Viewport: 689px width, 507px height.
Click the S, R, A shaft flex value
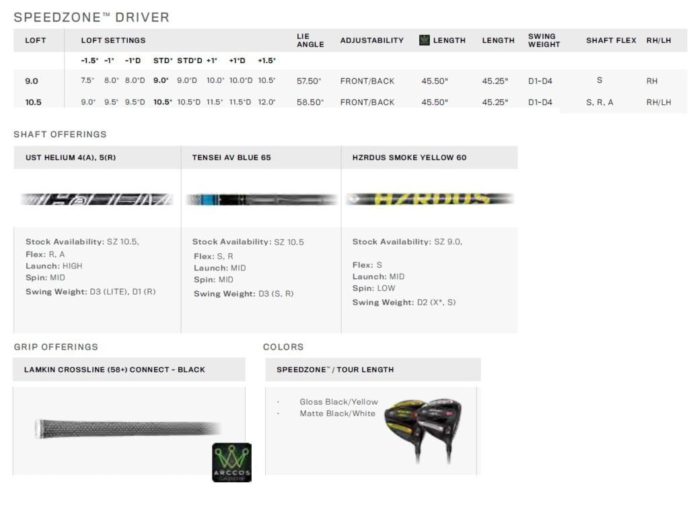click(x=600, y=102)
